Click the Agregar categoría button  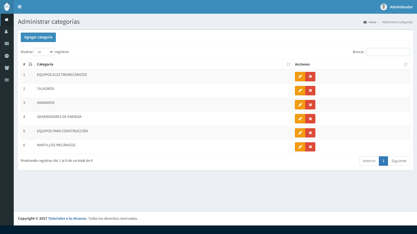(x=38, y=37)
